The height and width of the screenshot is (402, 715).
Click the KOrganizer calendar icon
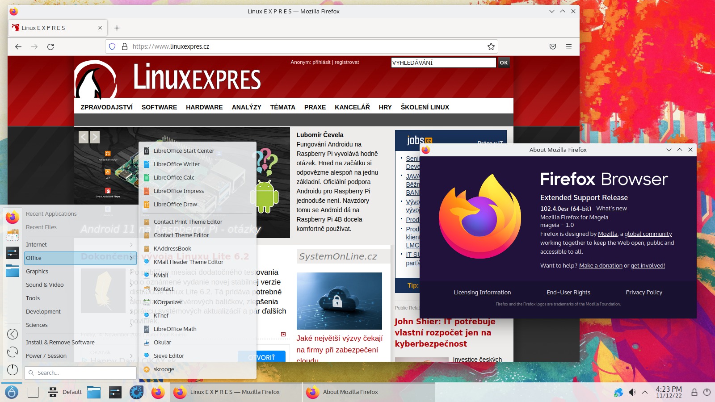(147, 302)
